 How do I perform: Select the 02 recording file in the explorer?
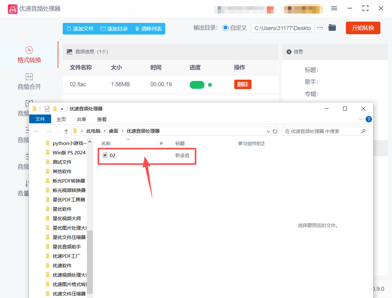point(113,155)
